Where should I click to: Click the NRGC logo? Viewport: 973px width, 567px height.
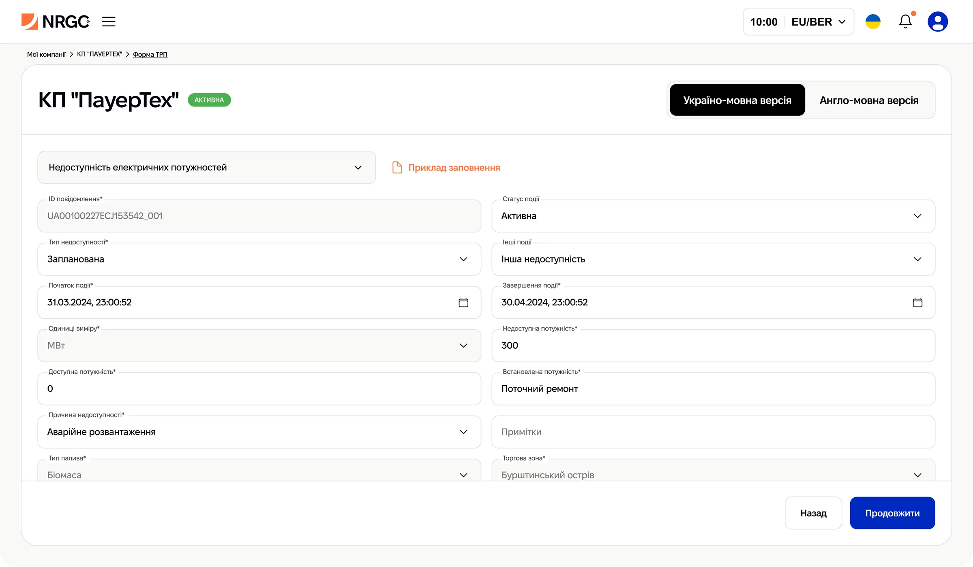pyautogui.click(x=56, y=21)
